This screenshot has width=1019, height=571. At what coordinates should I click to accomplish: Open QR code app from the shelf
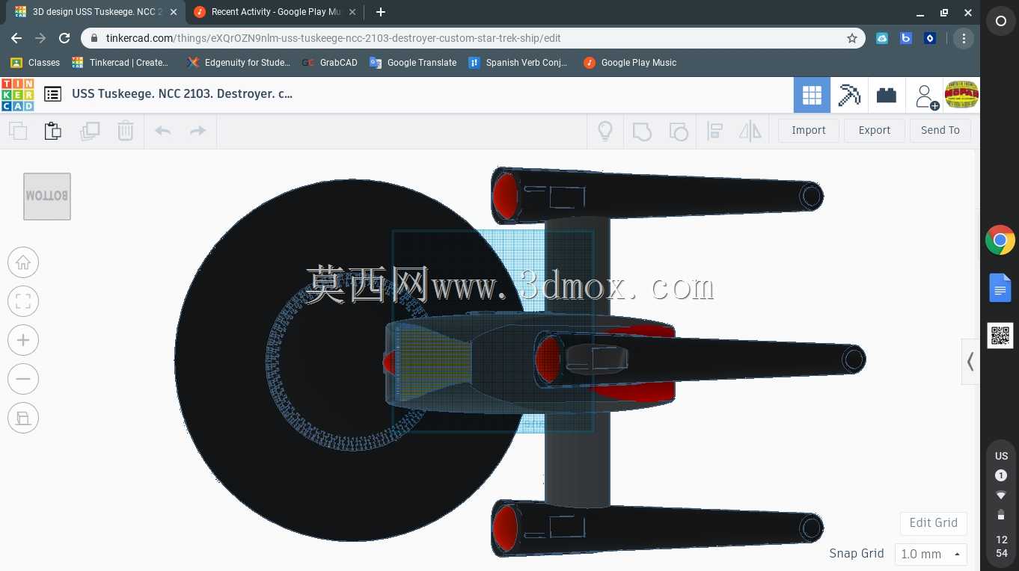tap(1000, 336)
